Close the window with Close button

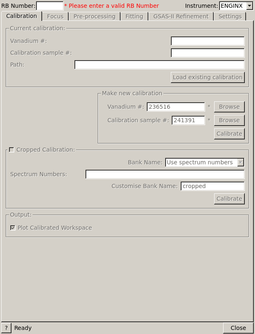(x=238, y=328)
